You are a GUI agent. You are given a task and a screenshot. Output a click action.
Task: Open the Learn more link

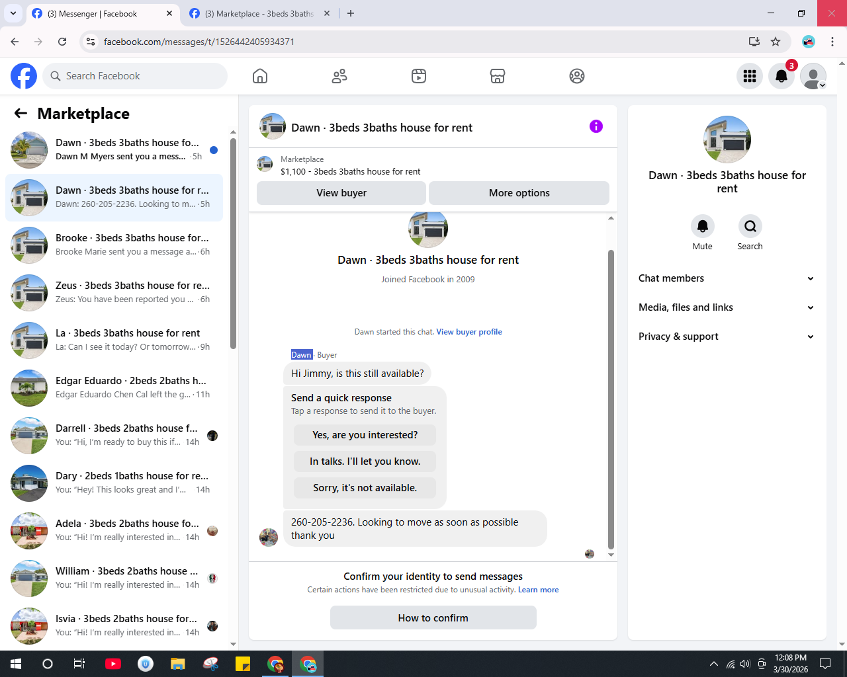539,590
